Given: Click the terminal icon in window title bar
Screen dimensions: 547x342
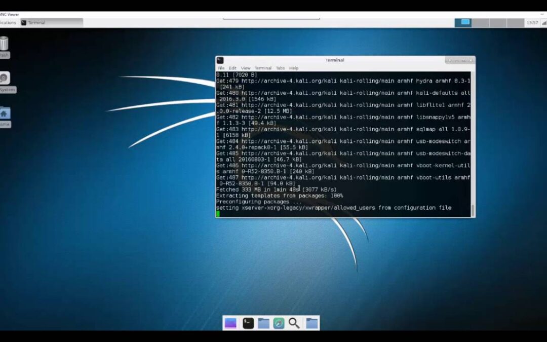Looking at the screenshot, I should [x=220, y=60].
